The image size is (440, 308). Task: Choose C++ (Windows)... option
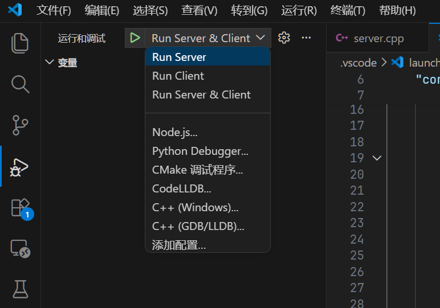pyautogui.click(x=207, y=207)
